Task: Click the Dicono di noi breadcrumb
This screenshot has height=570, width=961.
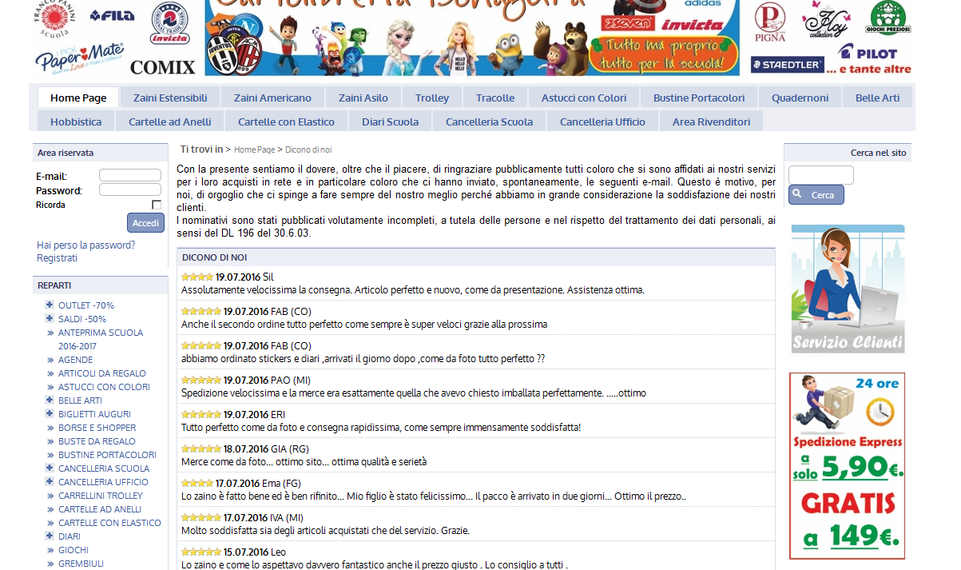Action: click(x=308, y=149)
